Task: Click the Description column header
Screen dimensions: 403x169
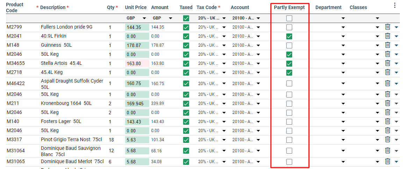Action: [53, 7]
